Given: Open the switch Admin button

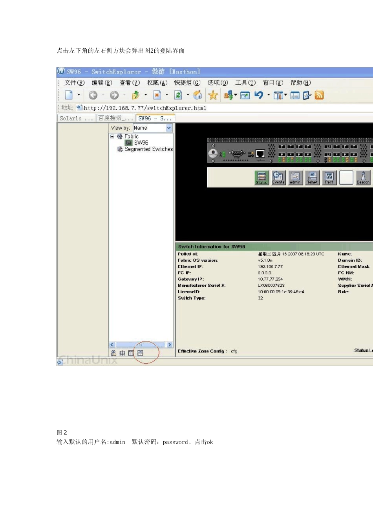Looking at the screenshot, I should pyautogui.click(x=295, y=178).
